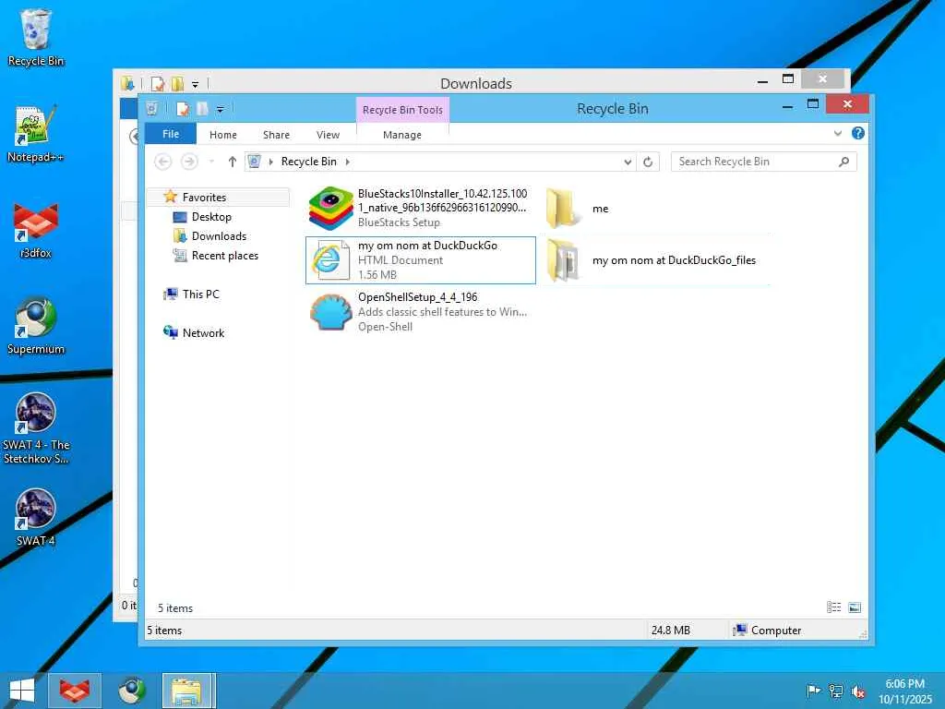Open r3dfox from the taskbar
This screenshot has width=945, height=709.
pos(74,691)
